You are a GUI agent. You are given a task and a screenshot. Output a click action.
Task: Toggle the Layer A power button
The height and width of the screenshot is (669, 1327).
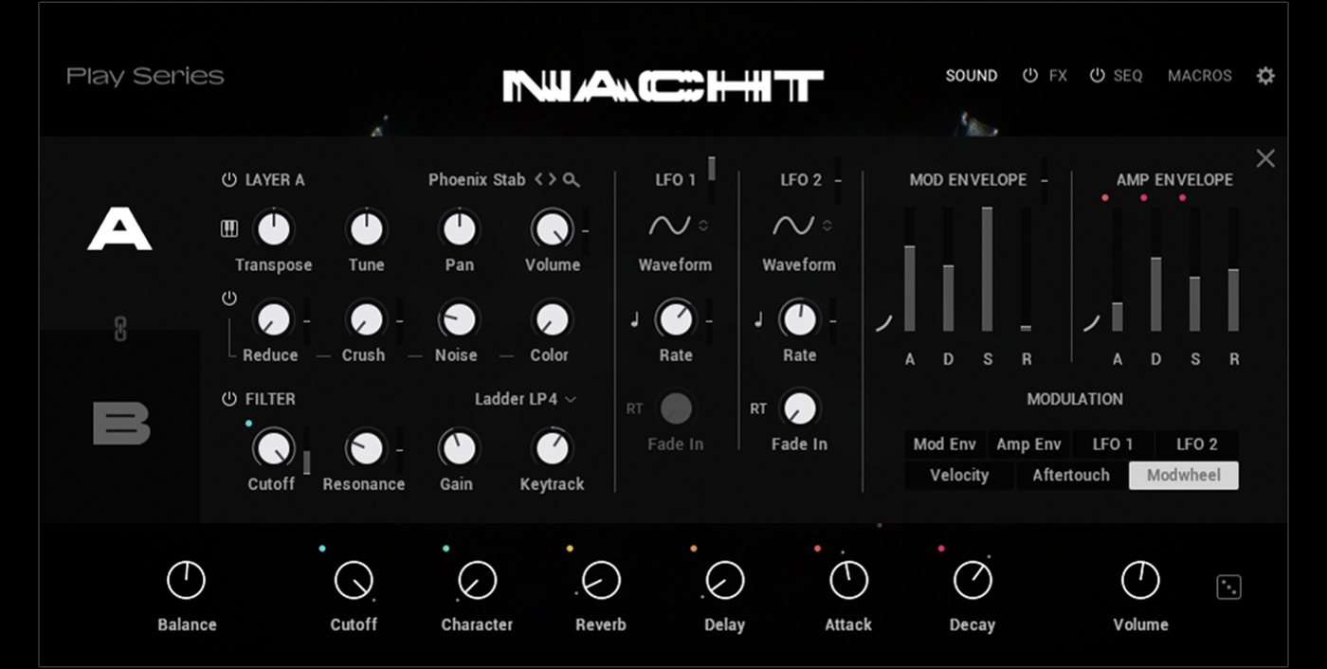pos(228,180)
